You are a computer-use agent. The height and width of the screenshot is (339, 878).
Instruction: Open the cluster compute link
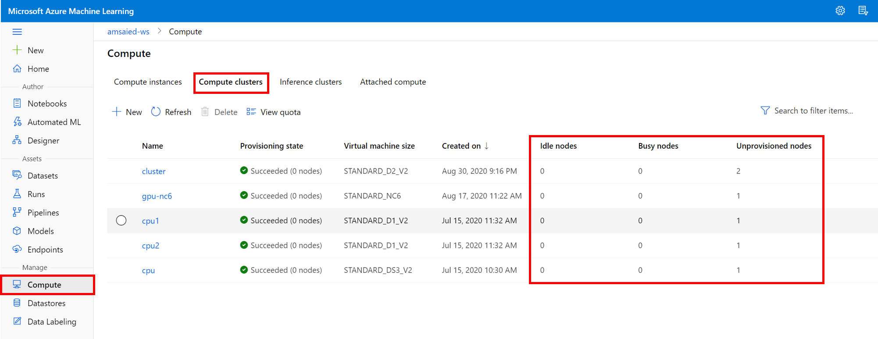[153, 171]
